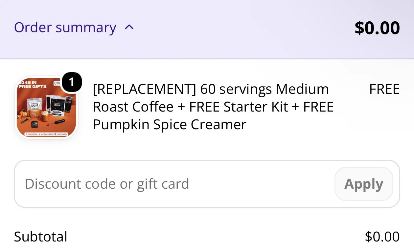The width and height of the screenshot is (414, 251).
Task: Open the coffee bundle product thumbnail
Action: tap(46, 107)
